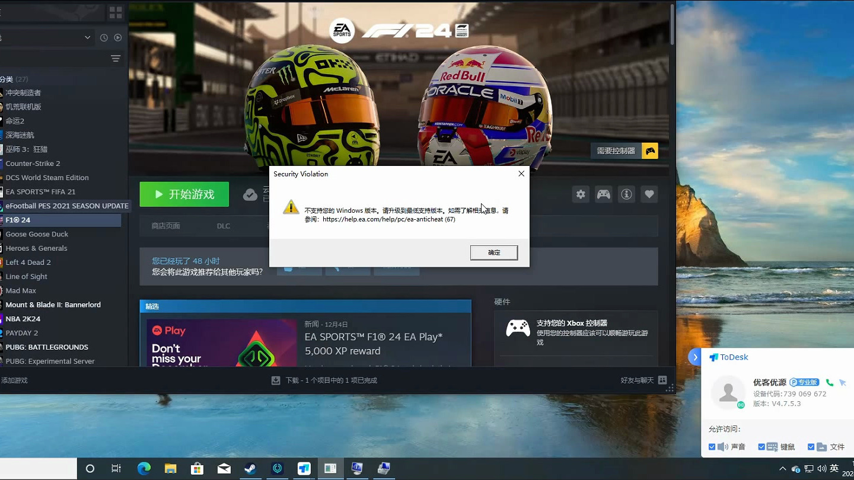The image size is (854, 480).
Task: Show game info circle icon
Action: pos(626,194)
